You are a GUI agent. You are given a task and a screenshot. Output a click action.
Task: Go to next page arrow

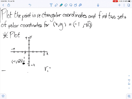(129, 88)
